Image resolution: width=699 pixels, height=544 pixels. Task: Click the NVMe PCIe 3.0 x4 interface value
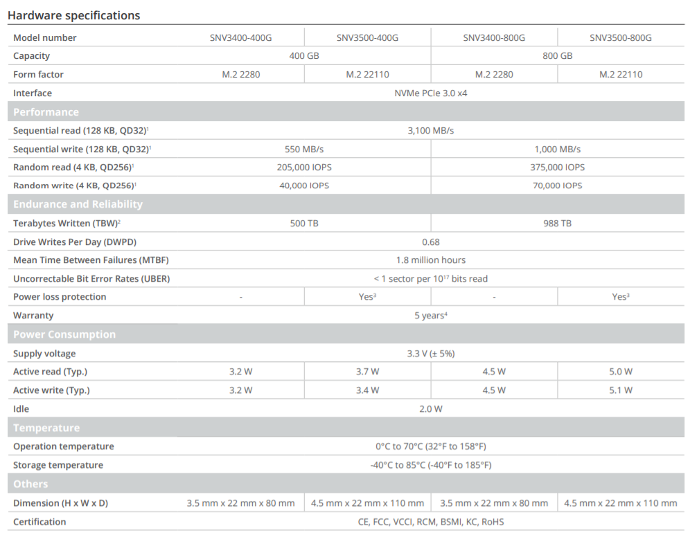pyautogui.click(x=430, y=93)
